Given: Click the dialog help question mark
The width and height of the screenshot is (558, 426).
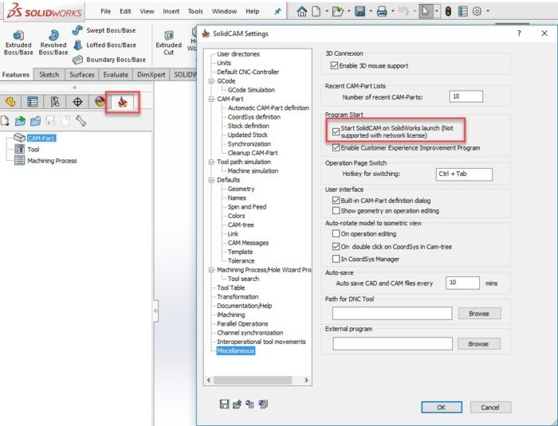Looking at the screenshot, I should pyautogui.click(x=519, y=33).
